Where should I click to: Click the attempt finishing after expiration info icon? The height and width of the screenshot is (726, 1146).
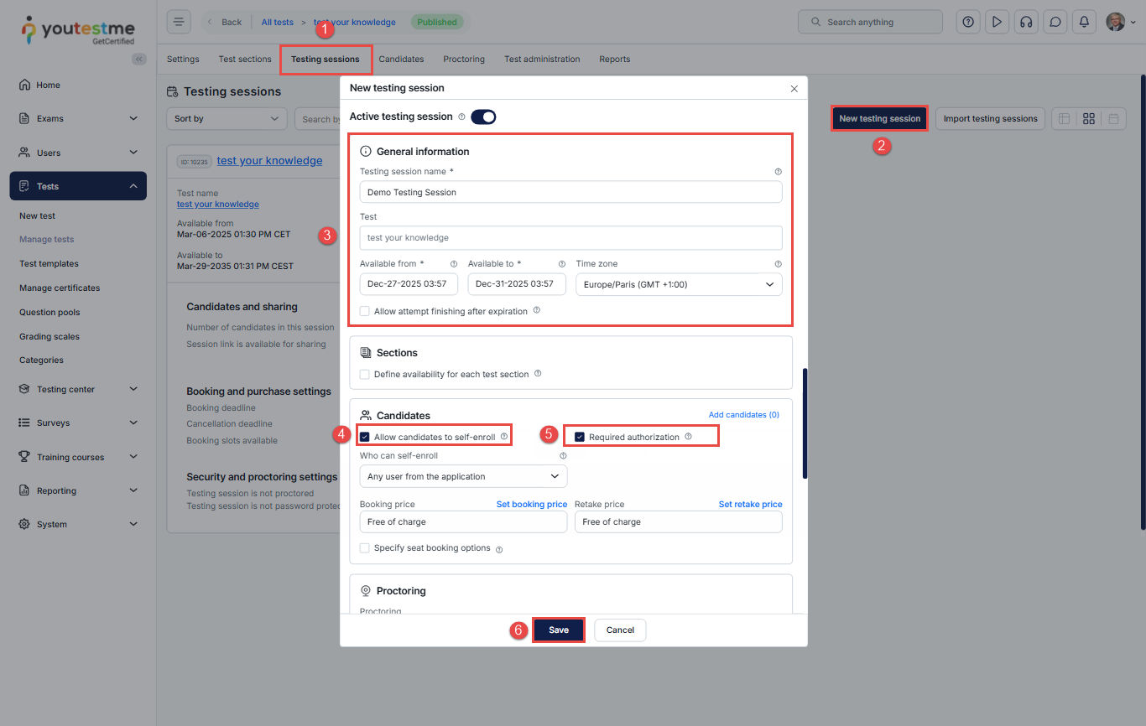536,310
